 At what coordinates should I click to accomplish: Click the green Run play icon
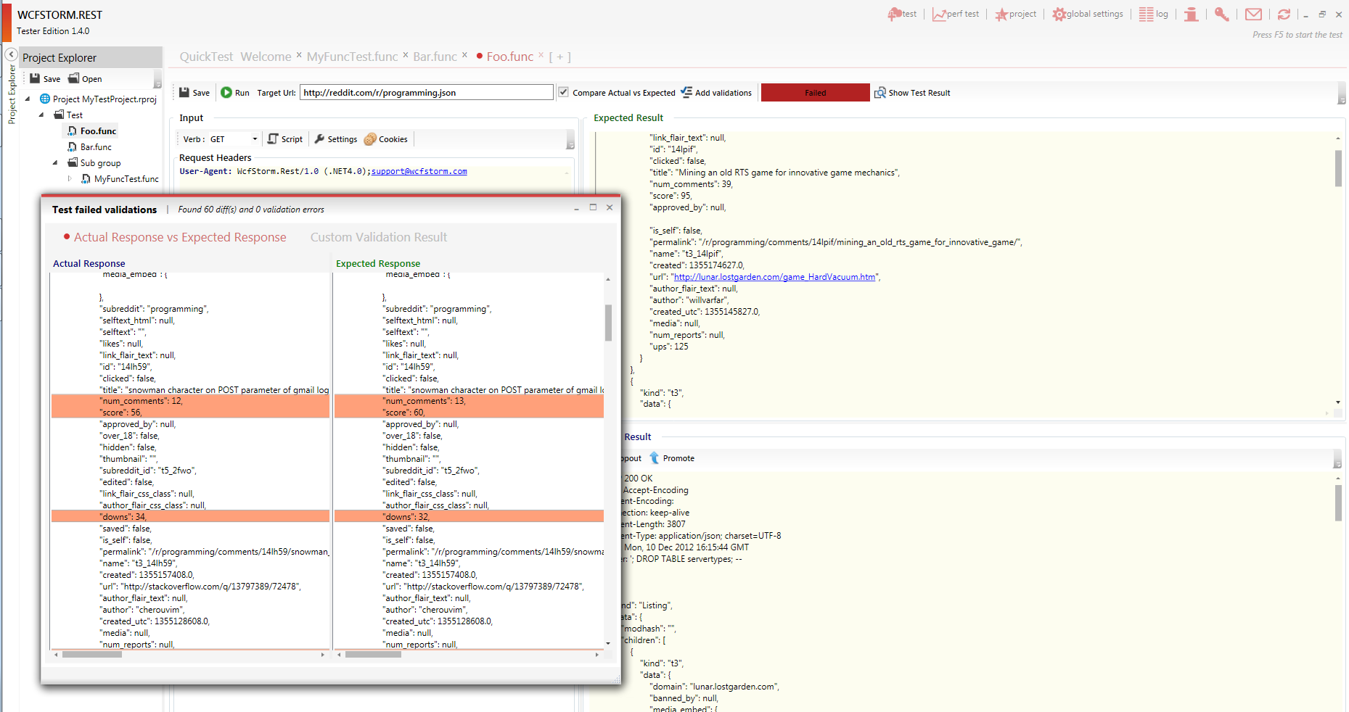click(x=226, y=92)
